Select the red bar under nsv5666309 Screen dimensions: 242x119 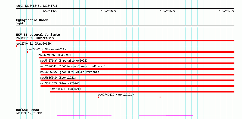click(137, 80)
